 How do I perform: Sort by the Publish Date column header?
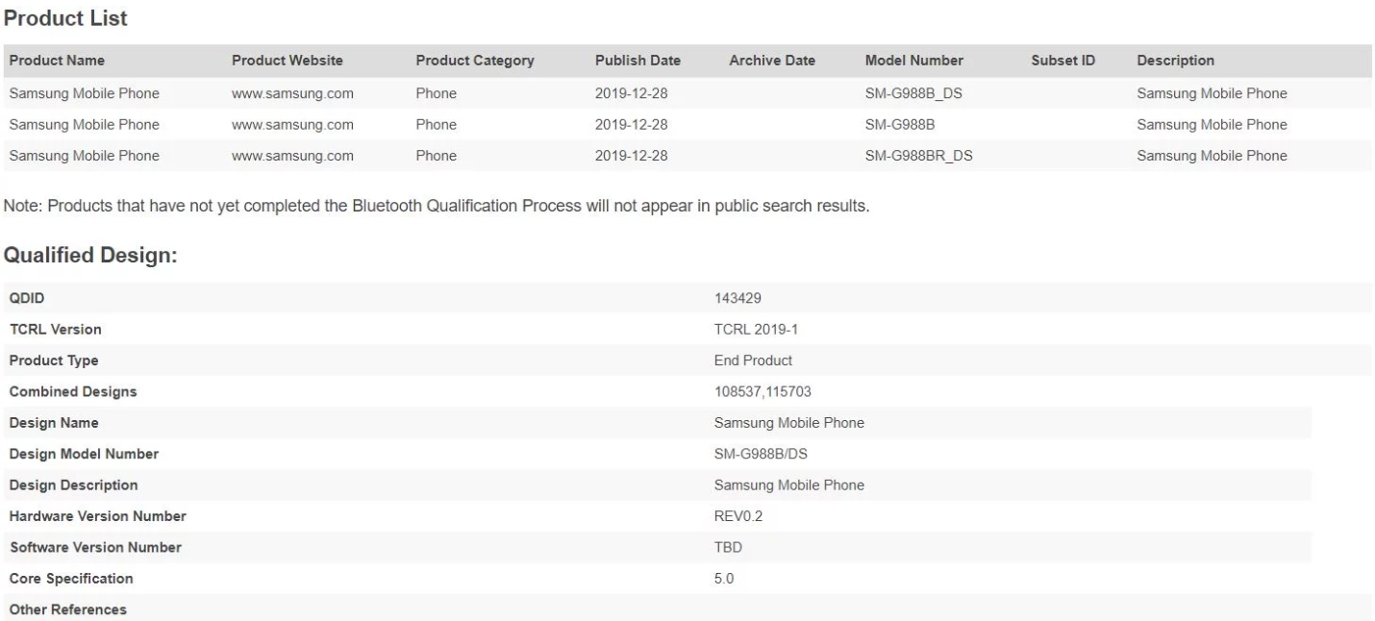tap(637, 61)
